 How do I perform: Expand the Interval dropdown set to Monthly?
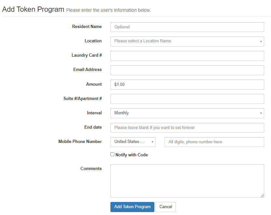click(x=187, y=113)
